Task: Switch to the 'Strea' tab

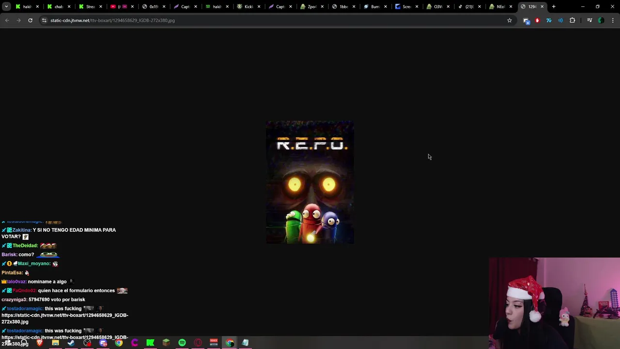Action: (x=90, y=6)
